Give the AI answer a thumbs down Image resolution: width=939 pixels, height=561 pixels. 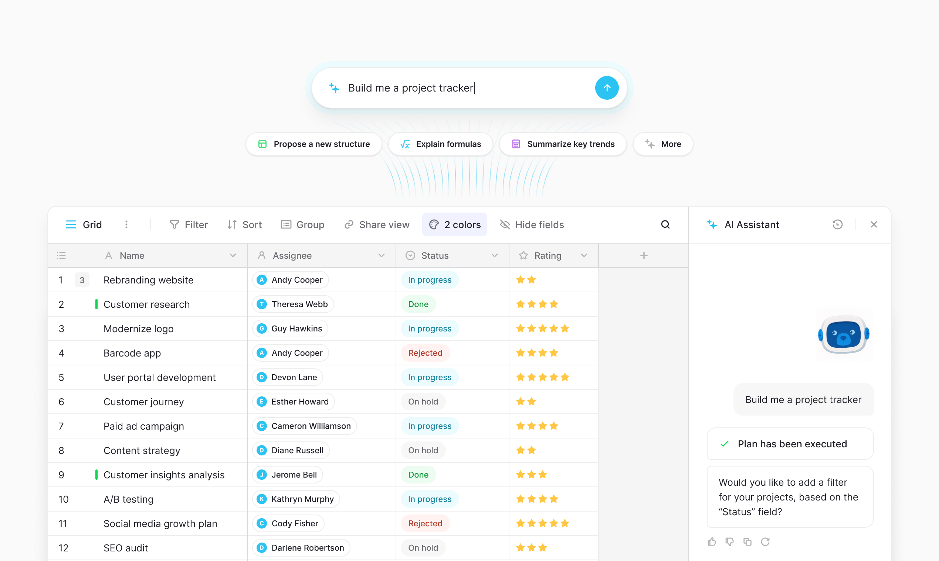coord(729,541)
